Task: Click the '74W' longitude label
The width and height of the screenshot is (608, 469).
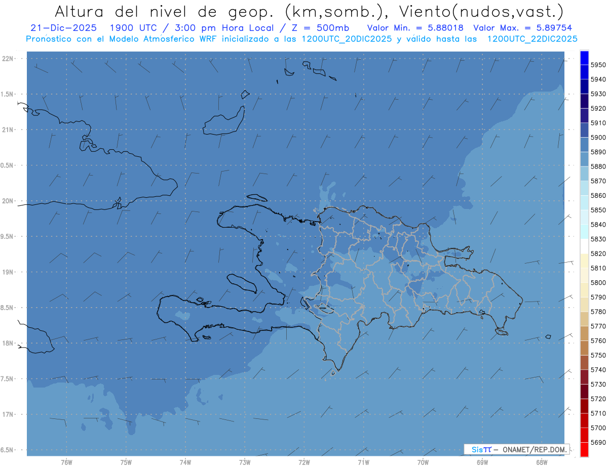Action: pyautogui.click(x=185, y=462)
